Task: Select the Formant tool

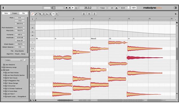Action: 47,14
